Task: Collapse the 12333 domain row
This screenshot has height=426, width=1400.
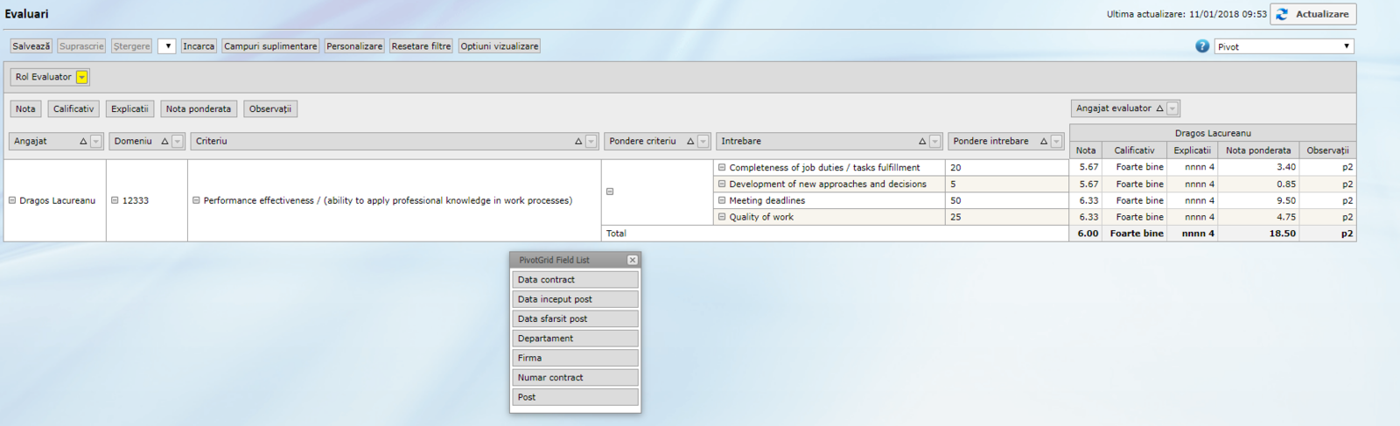Action: coord(115,200)
